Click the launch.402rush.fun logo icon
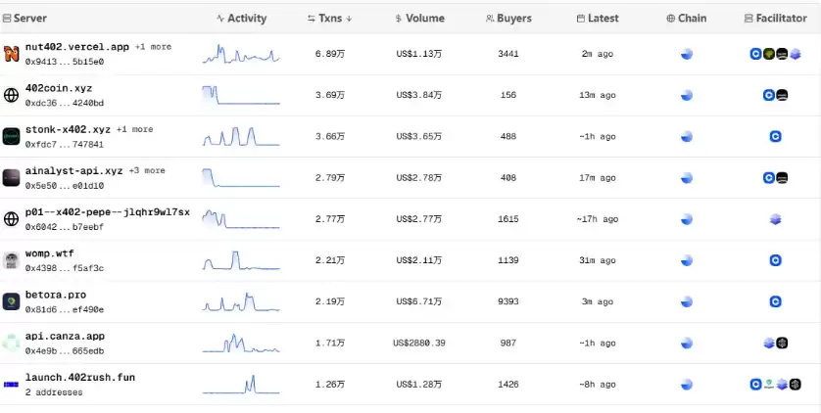Screen dimensions: 821x413 (x=11, y=384)
